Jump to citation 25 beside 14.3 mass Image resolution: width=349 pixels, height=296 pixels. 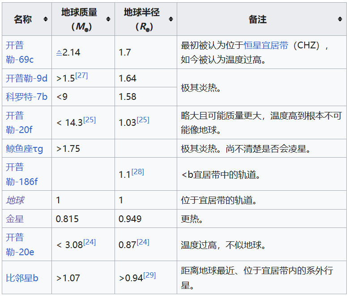coord(89,120)
